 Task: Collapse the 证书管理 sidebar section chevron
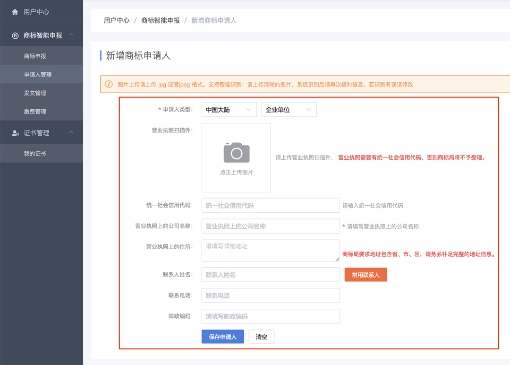tap(71, 132)
